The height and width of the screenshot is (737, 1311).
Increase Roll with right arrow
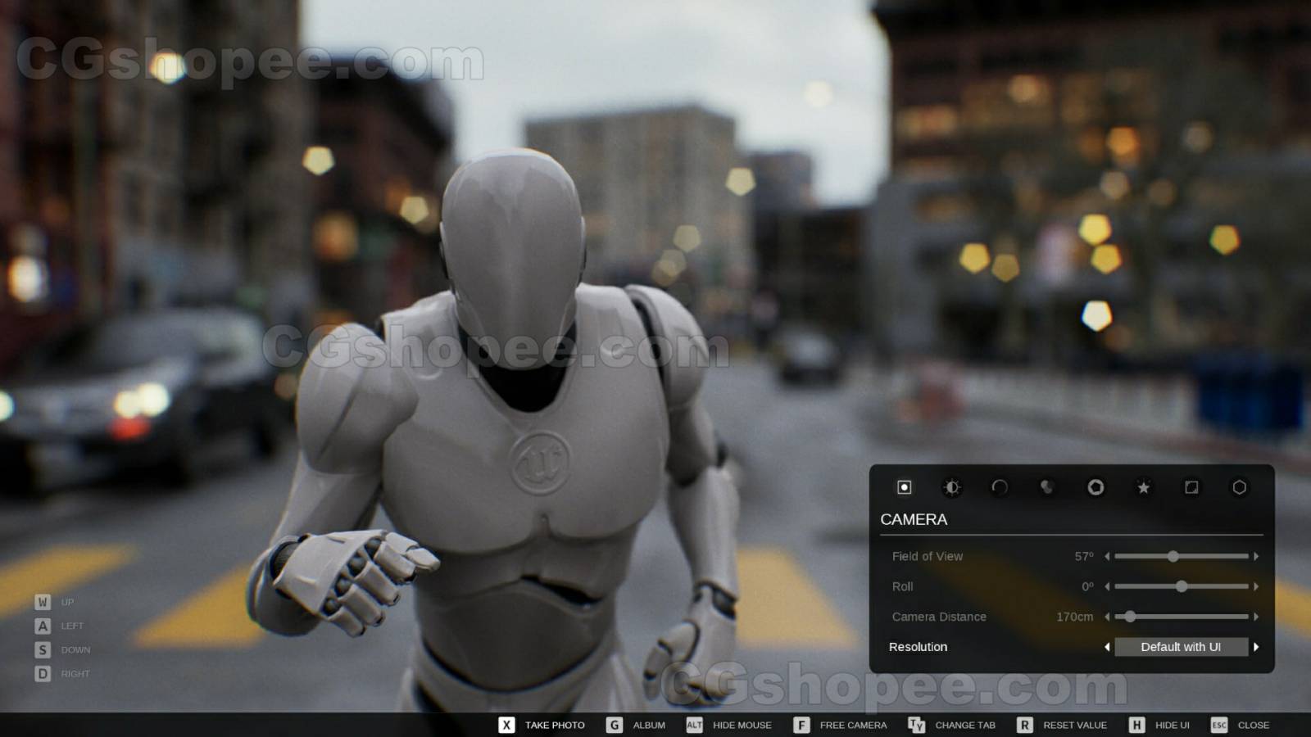coord(1256,586)
